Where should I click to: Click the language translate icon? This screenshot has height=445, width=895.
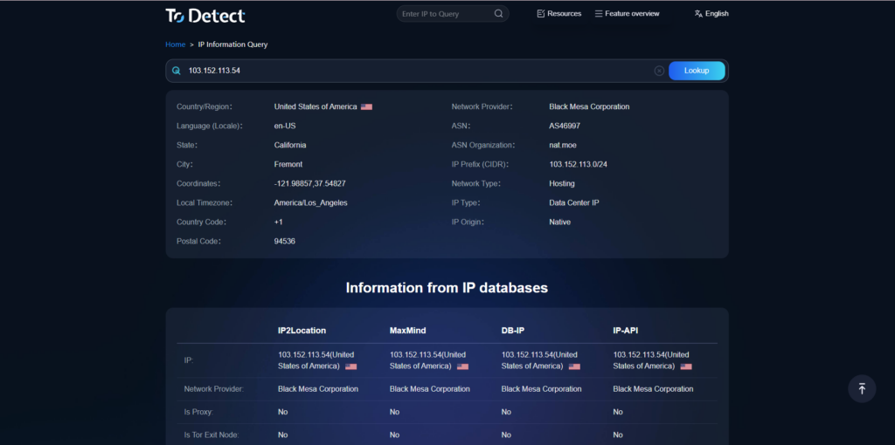[x=698, y=14]
